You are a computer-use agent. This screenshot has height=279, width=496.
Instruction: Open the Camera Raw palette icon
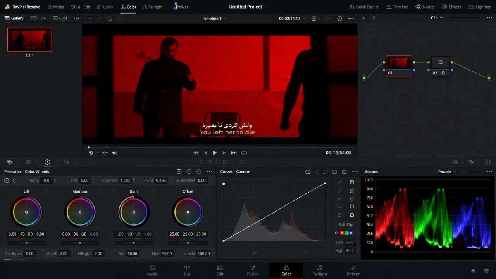tap(10, 162)
